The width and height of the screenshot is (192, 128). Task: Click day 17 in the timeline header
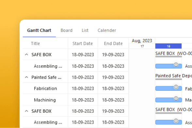[142, 46]
